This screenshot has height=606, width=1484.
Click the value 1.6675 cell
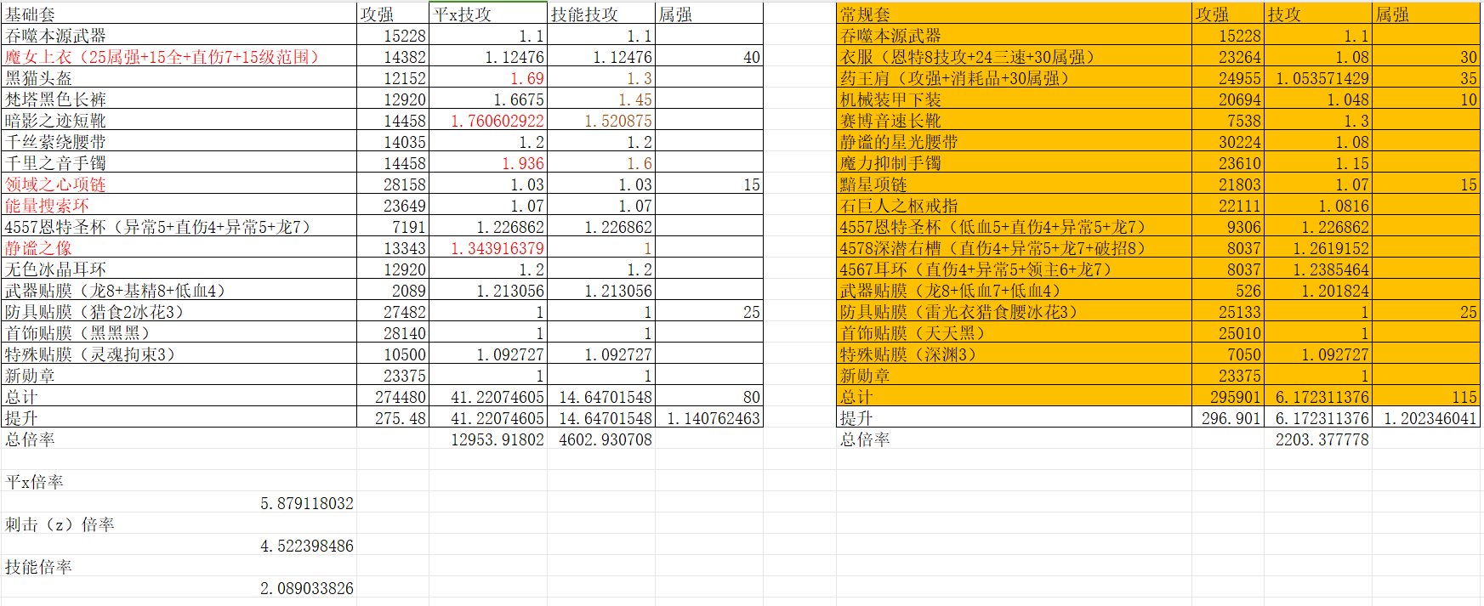488,99
